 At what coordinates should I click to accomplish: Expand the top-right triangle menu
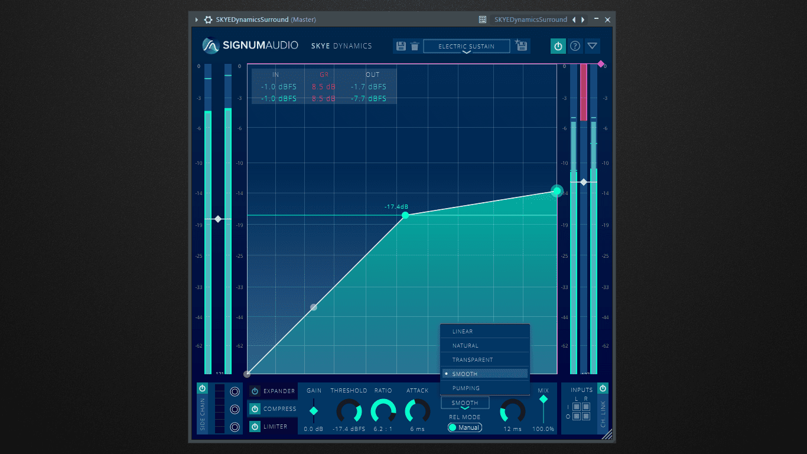(593, 46)
